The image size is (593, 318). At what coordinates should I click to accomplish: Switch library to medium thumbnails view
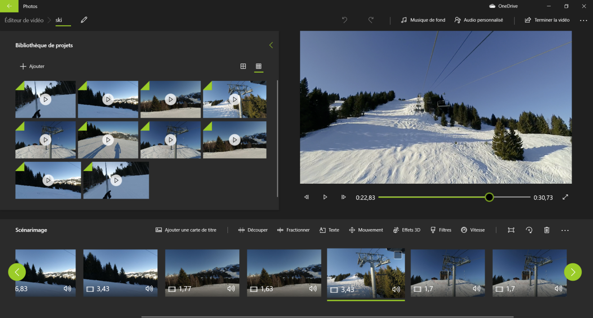(x=243, y=66)
